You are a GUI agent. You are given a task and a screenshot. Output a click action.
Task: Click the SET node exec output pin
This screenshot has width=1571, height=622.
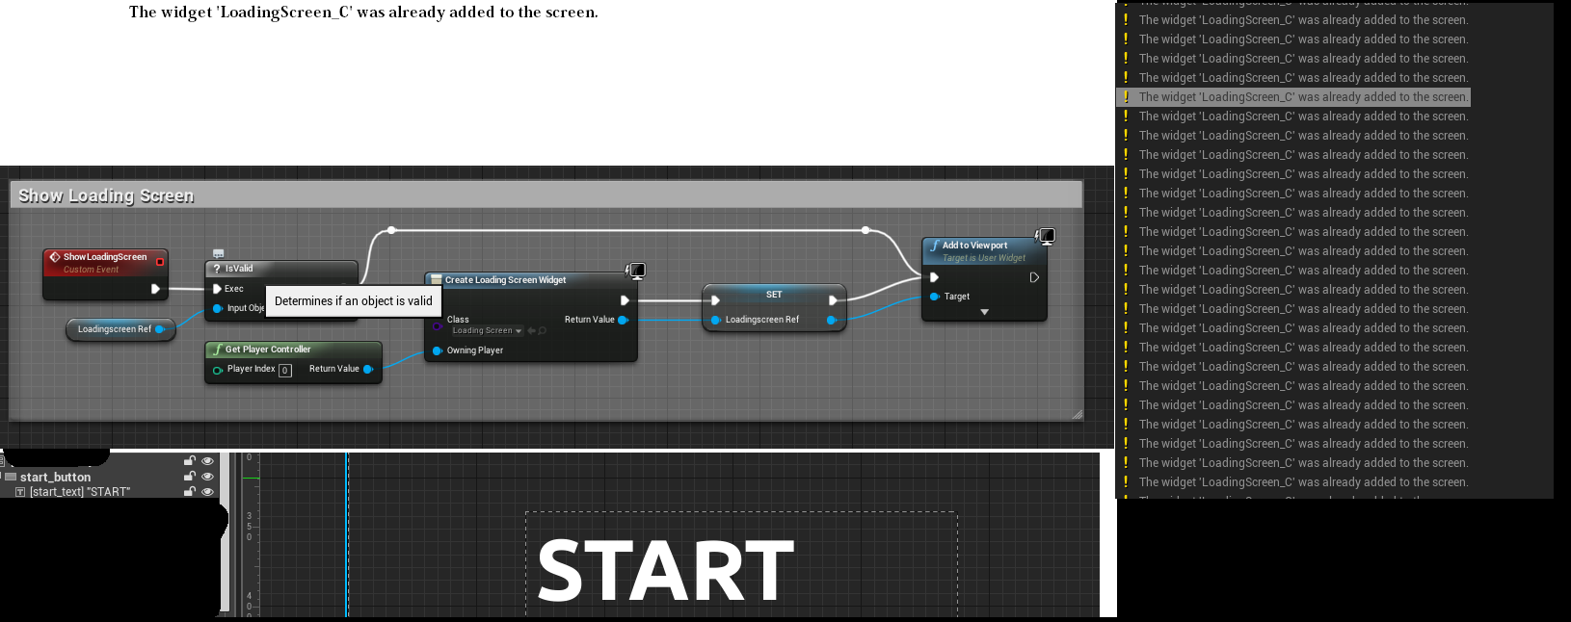[x=833, y=300]
